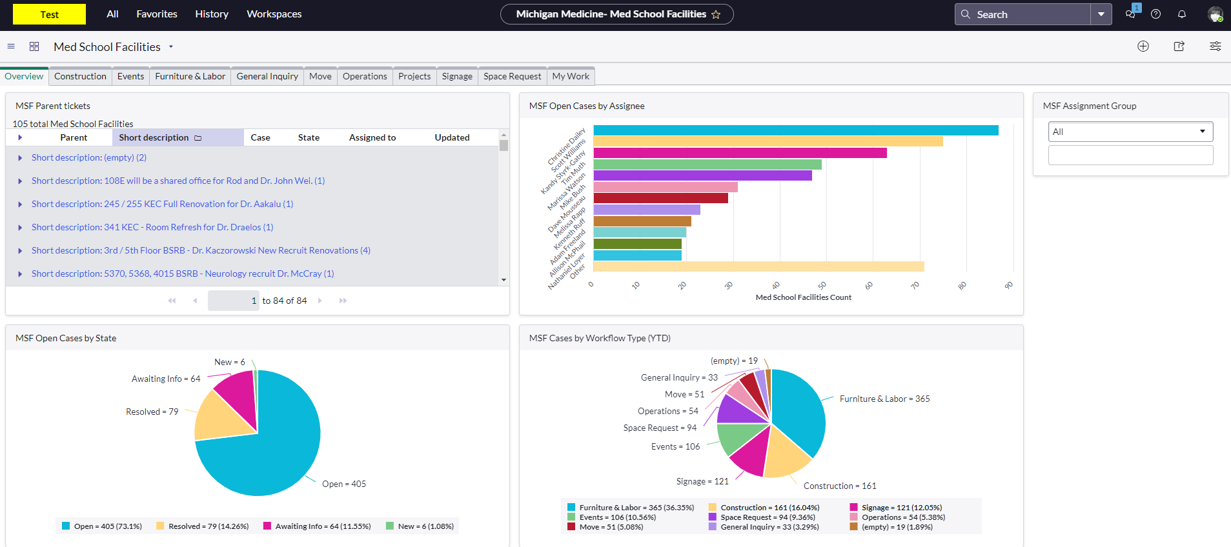Click the Christine Dailey top bar in chart
Viewport: 1231px width, 547px height.
[796, 130]
